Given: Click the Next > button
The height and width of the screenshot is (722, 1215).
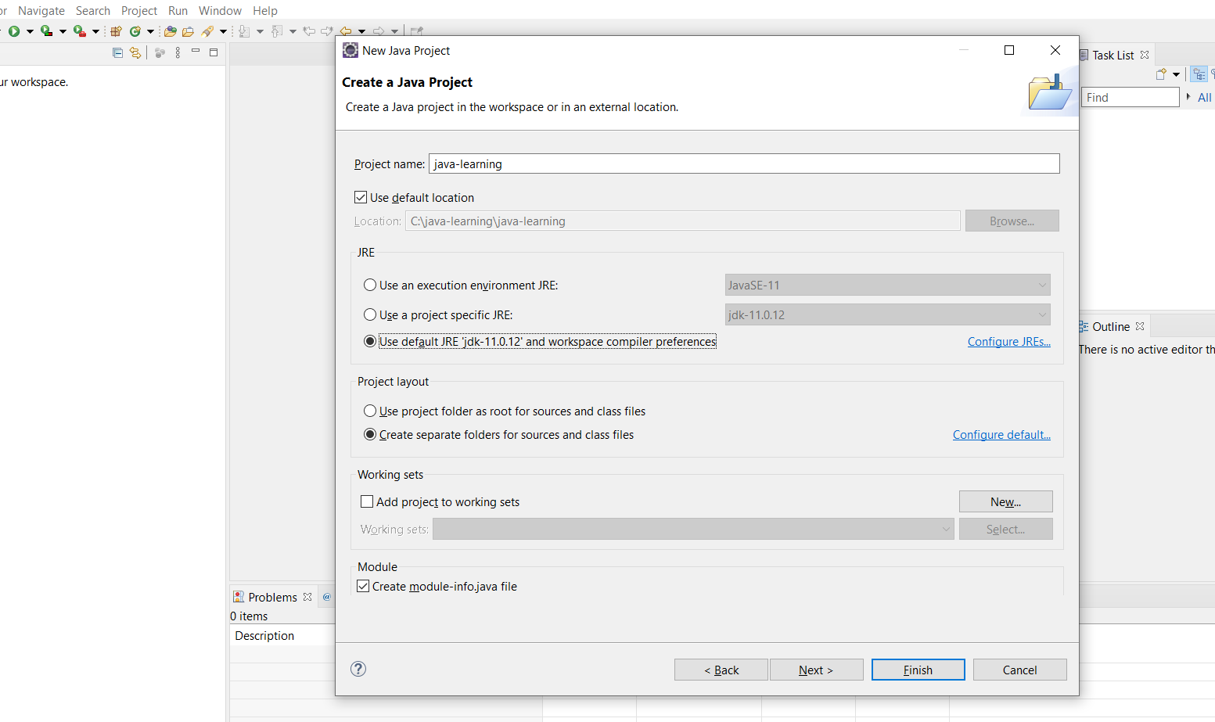Looking at the screenshot, I should pyautogui.click(x=816, y=670).
